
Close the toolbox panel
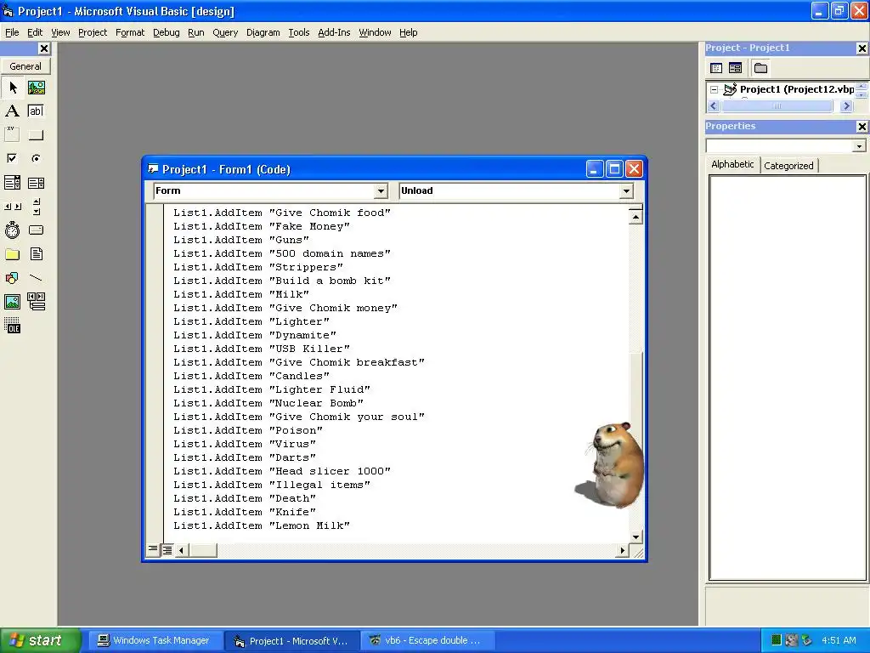[x=44, y=48]
